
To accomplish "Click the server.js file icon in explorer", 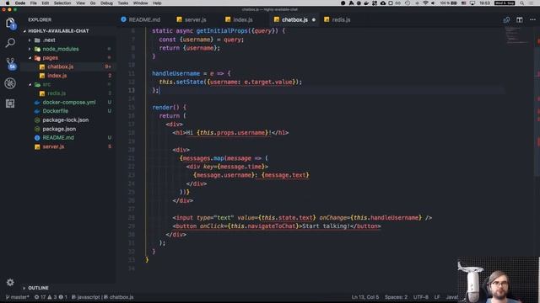I will click(x=37, y=146).
